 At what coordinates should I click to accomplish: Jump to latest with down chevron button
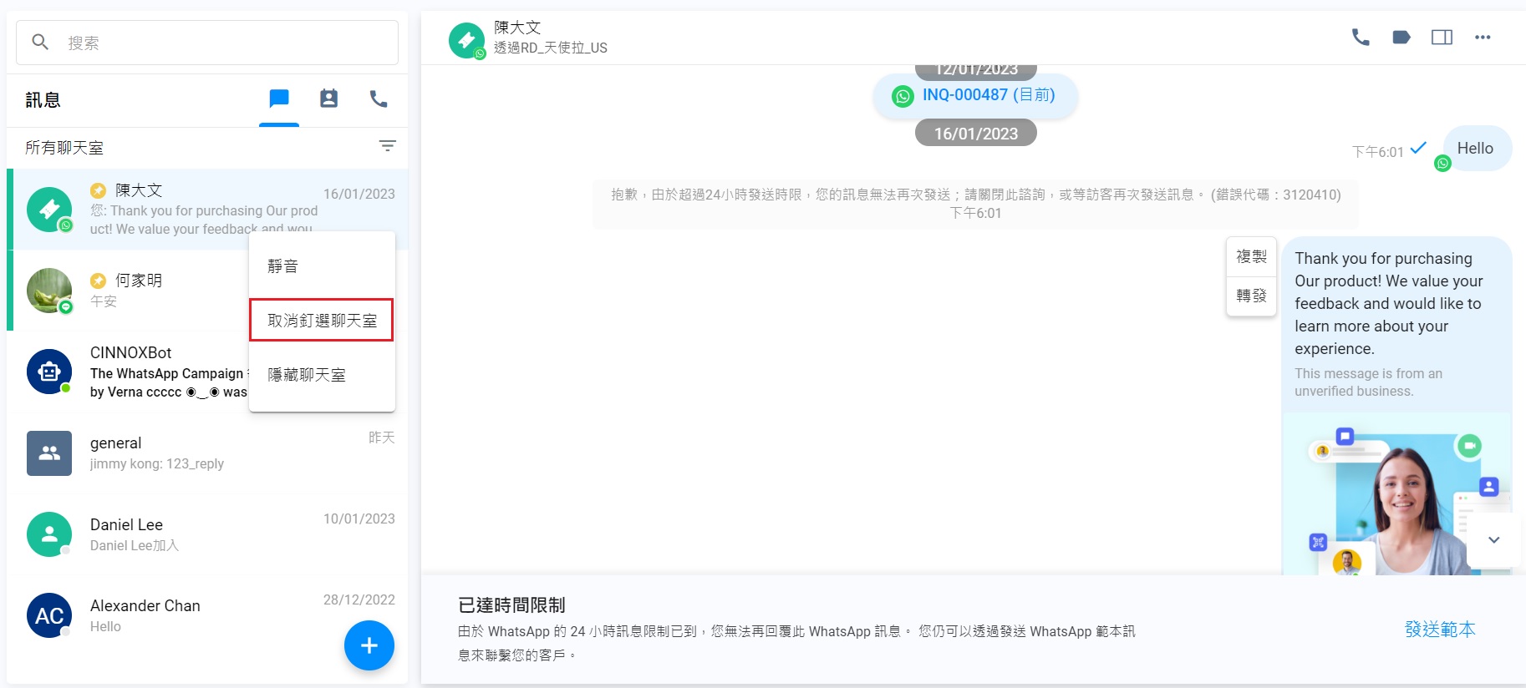pyautogui.click(x=1494, y=540)
